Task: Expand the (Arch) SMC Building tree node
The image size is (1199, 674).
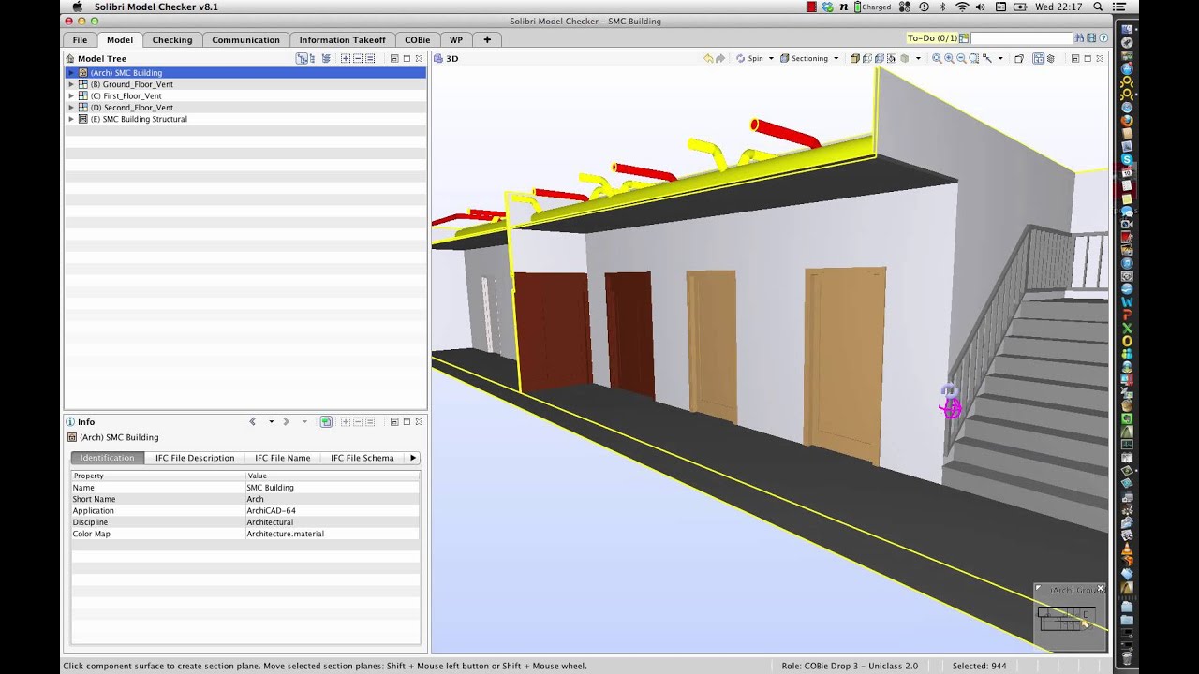Action: (71, 72)
